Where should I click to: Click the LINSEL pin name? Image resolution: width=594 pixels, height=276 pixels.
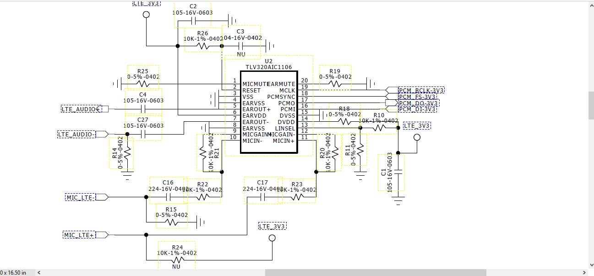point(285,129)
